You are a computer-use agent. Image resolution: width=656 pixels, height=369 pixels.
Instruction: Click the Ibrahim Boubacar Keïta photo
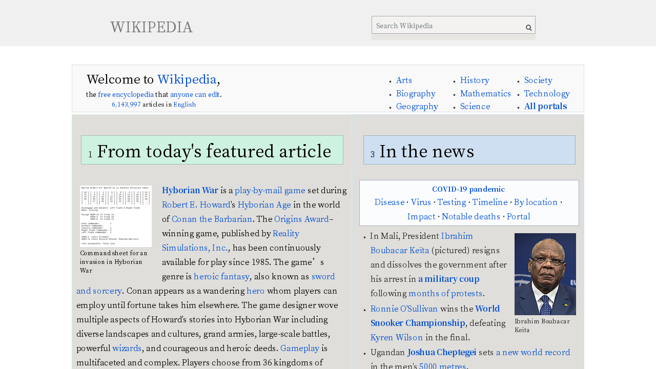(545, 274)
